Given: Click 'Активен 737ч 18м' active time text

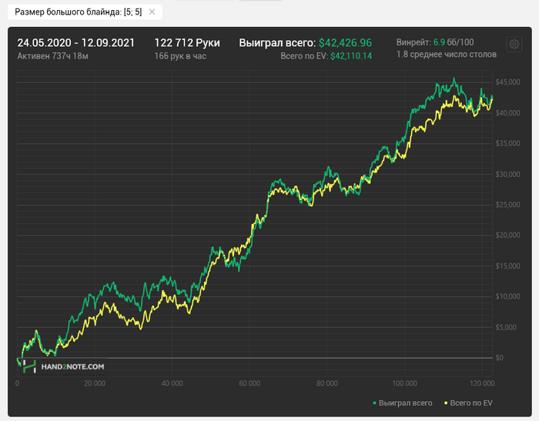Looking at the screenshot, I should [x=52, y=56].
